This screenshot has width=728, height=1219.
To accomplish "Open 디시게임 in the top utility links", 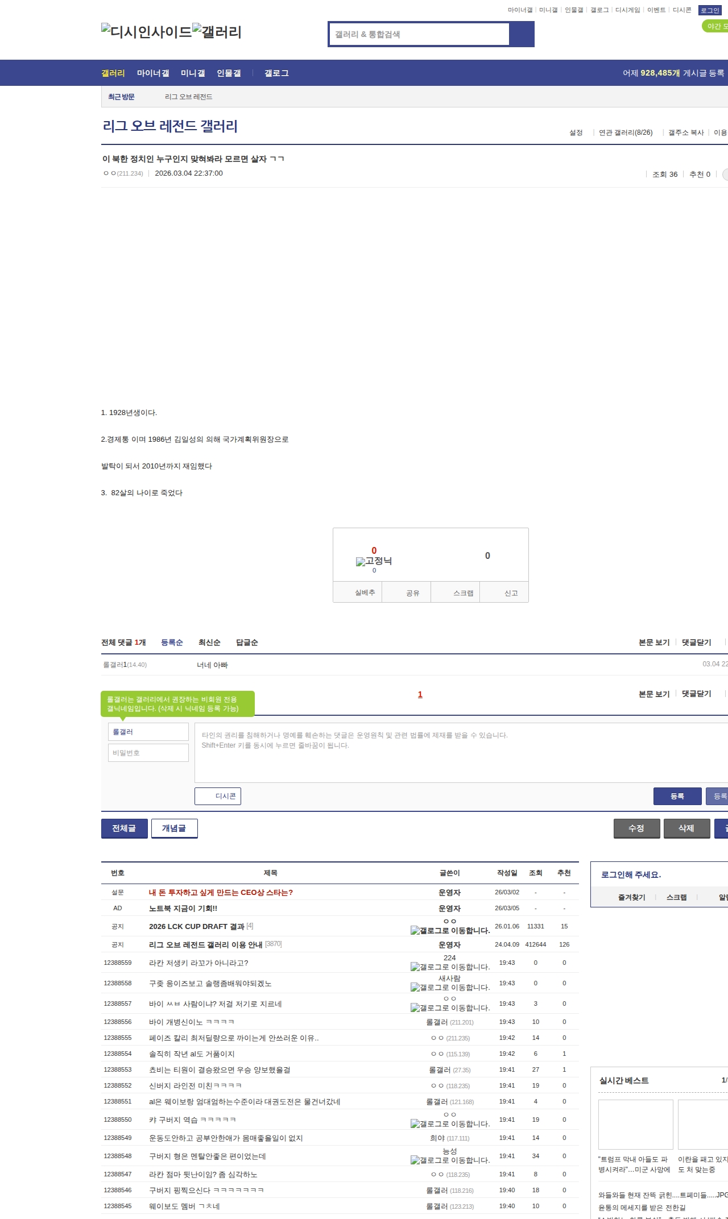I will coord(628,10).
